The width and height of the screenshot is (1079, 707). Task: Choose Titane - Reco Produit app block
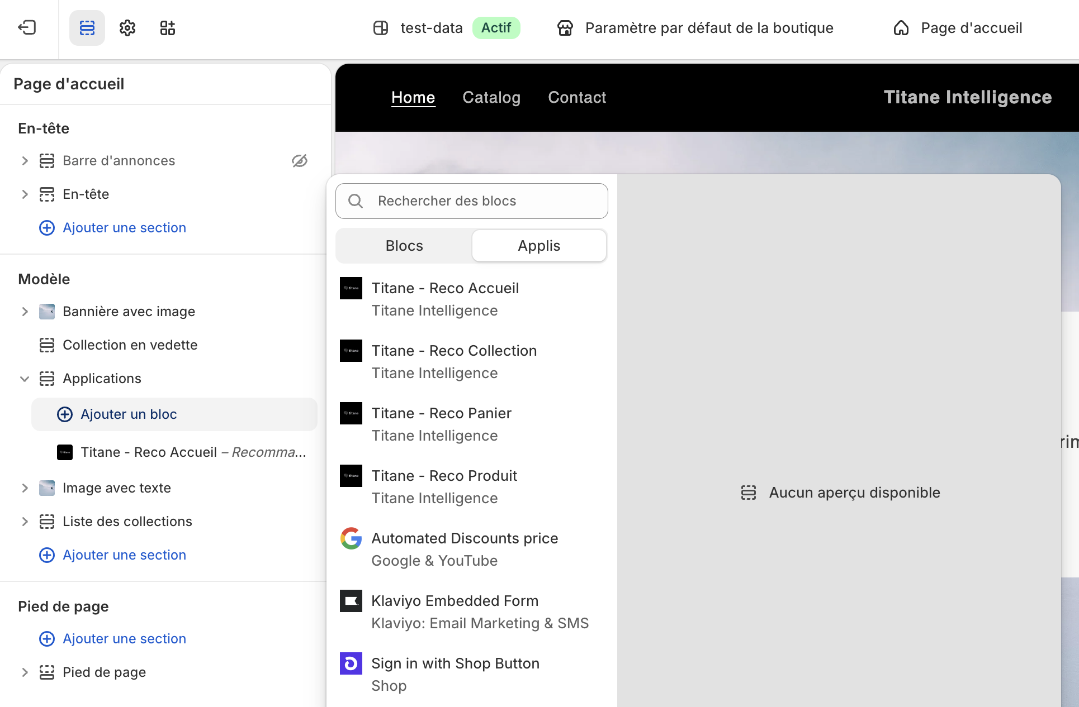click(472, 487)
